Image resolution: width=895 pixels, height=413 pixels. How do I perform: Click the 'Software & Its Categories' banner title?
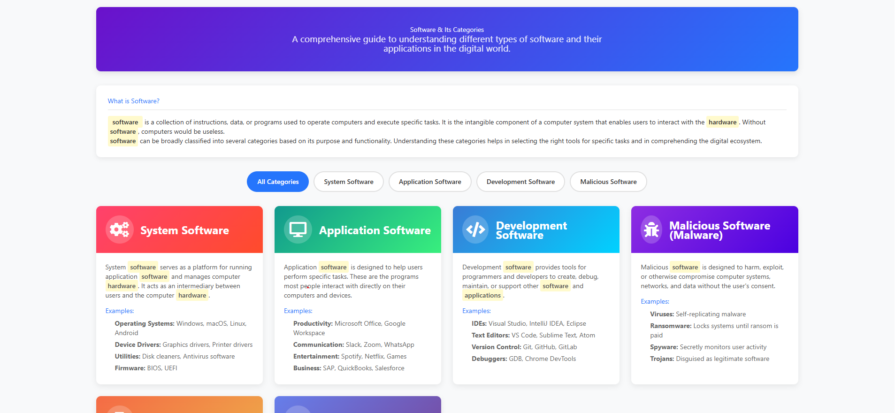[x=447, y=30]
